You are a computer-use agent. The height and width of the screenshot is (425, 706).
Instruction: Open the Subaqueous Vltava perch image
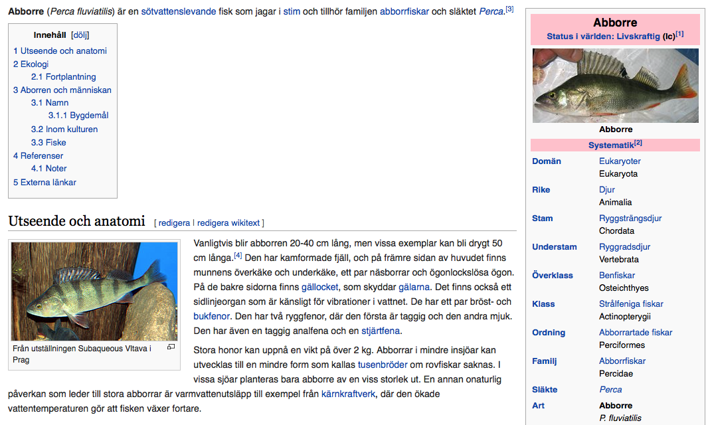pyautogui.click(x=94, y=292)
